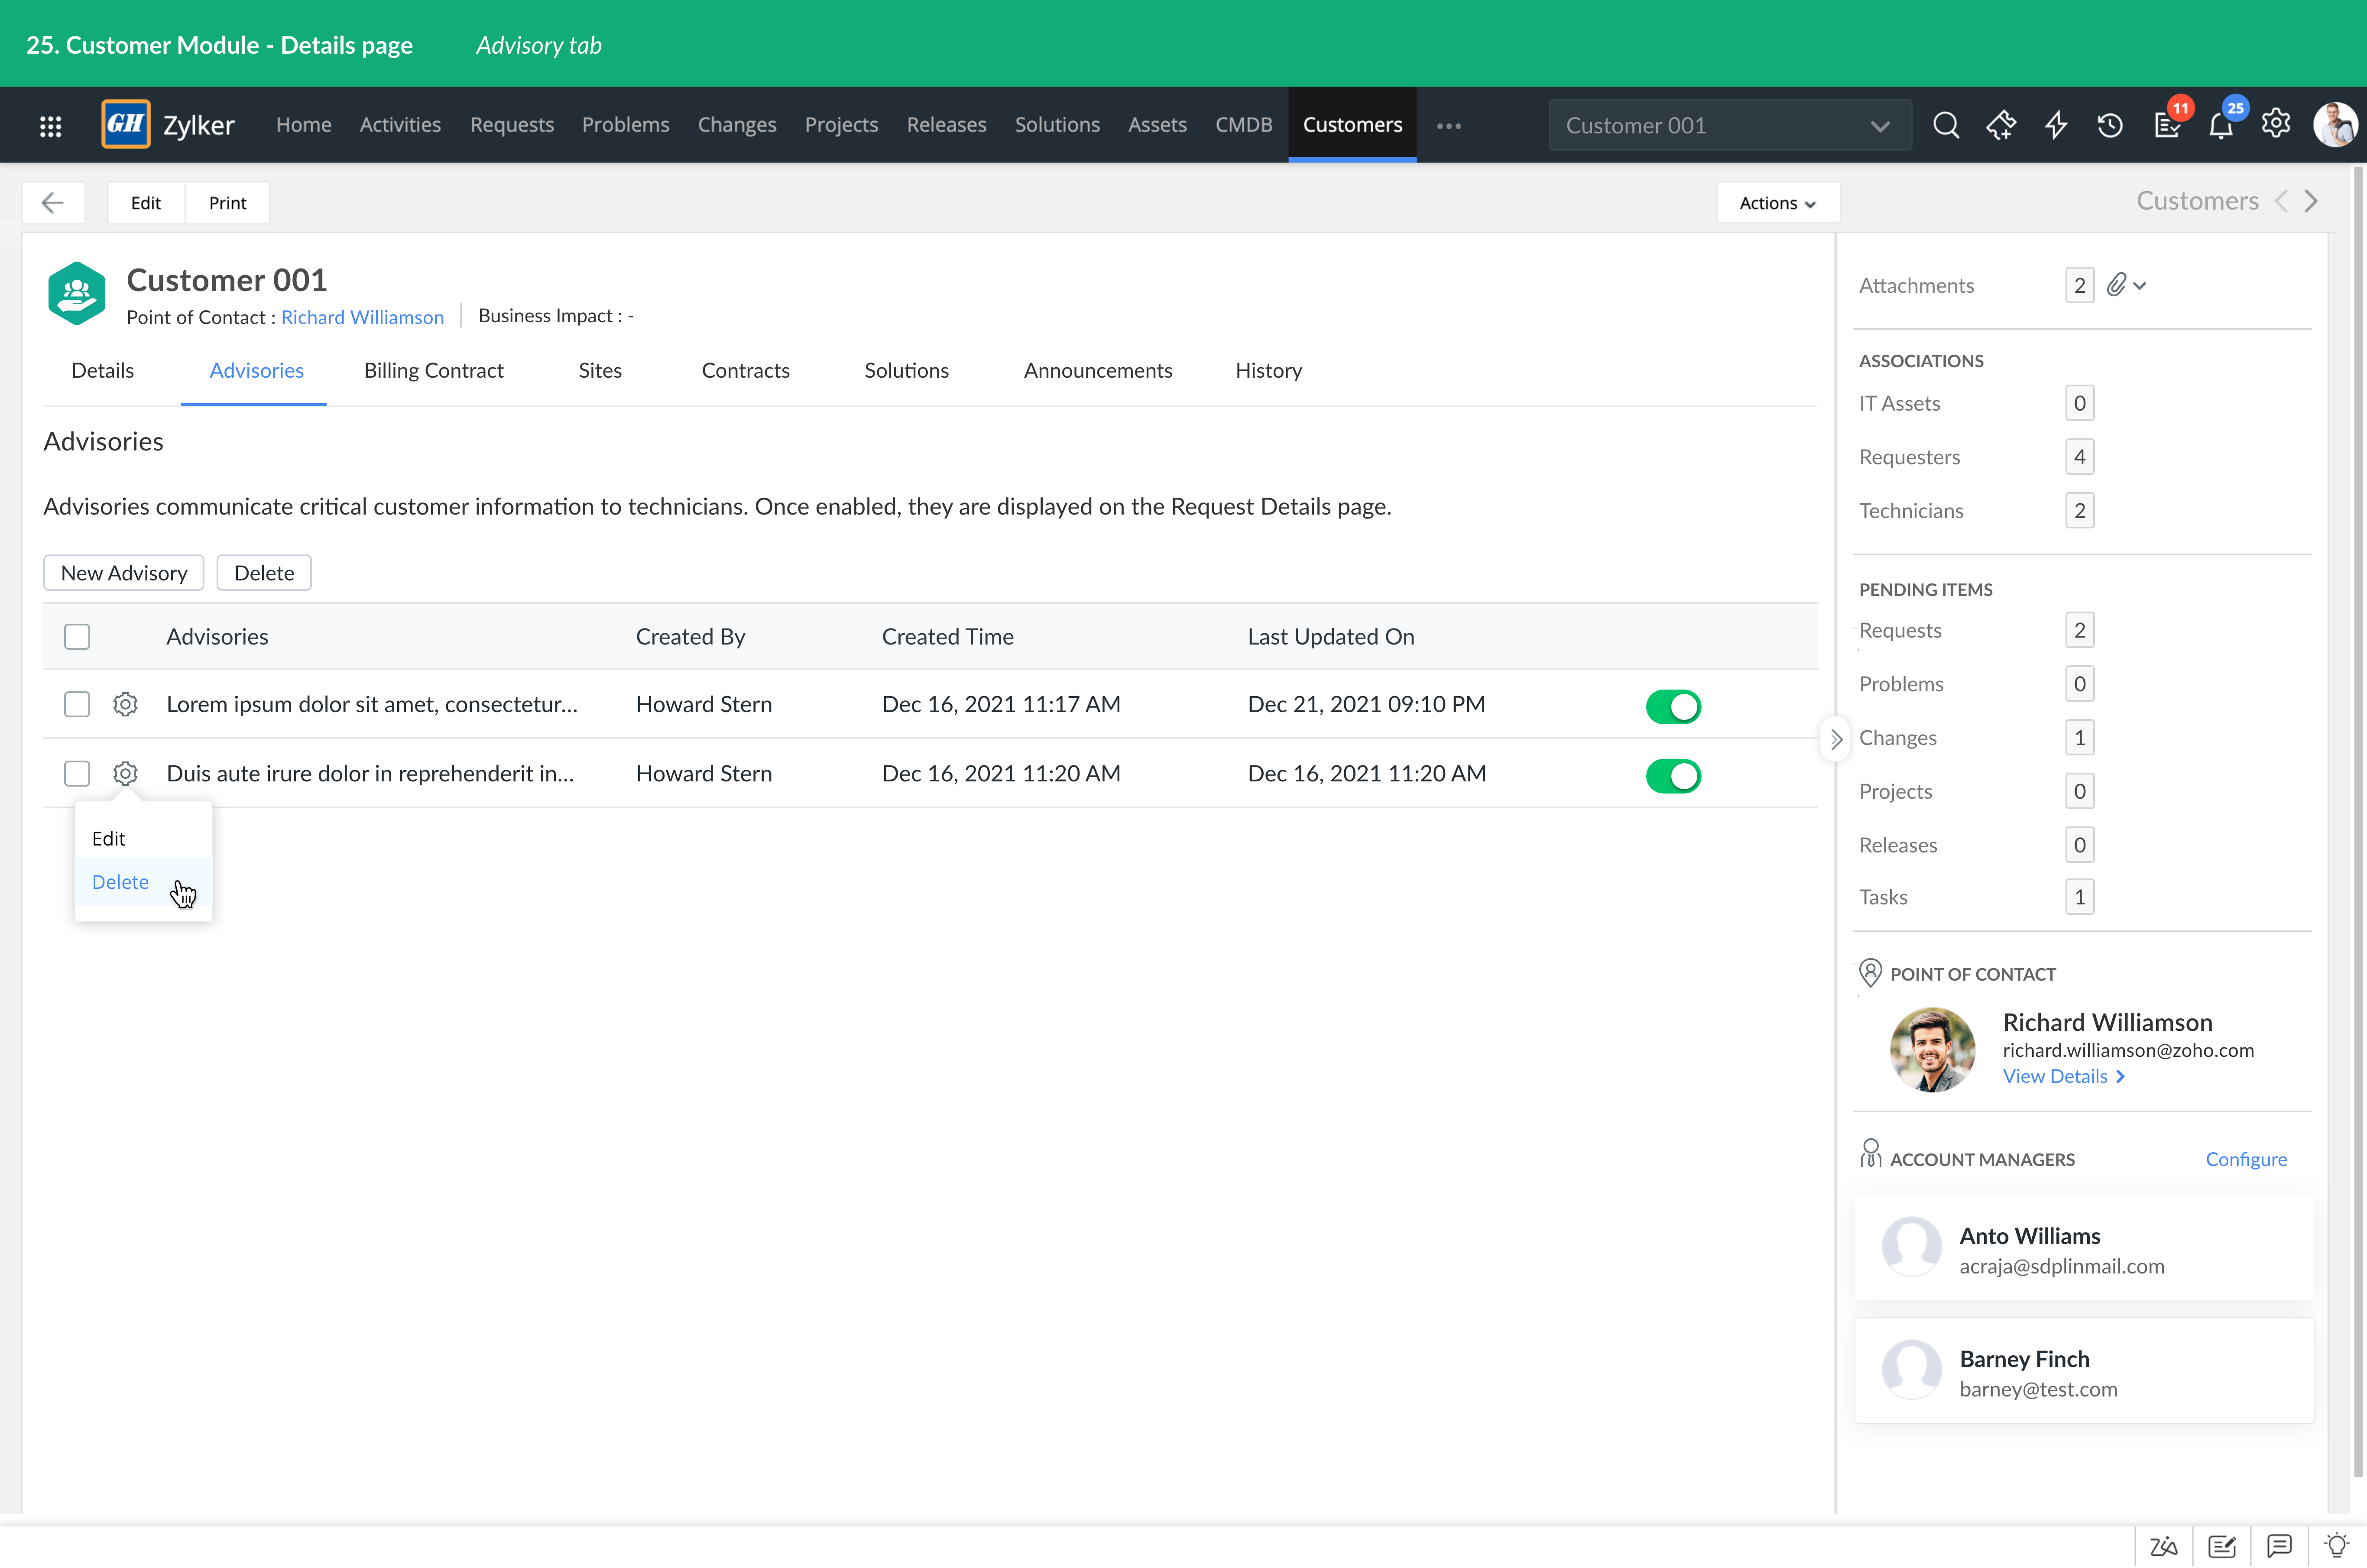Open recent items history icon
Viewport: 2367px width, 1568px height.
tap(2111, 125)
